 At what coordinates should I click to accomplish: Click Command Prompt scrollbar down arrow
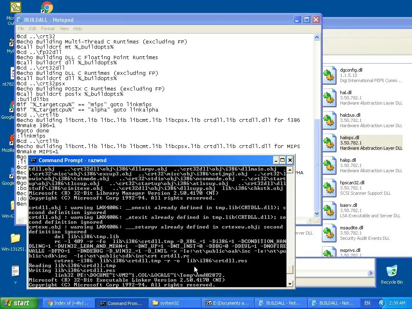tap(290, 284)
